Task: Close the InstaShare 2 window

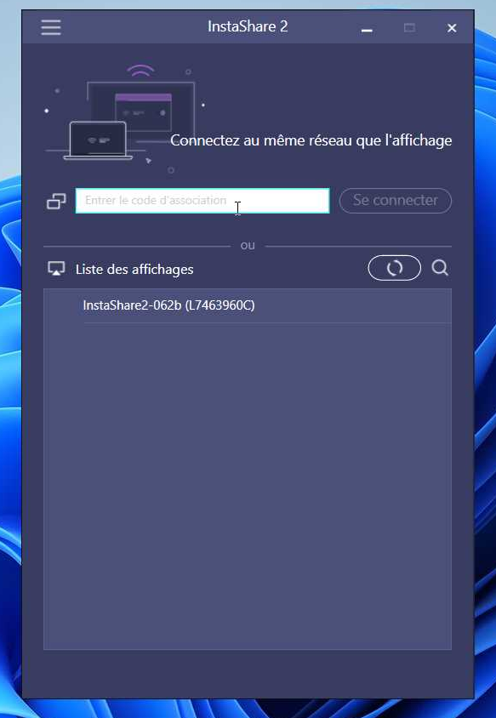Action: pyautogui.click(x=452, y=28)
